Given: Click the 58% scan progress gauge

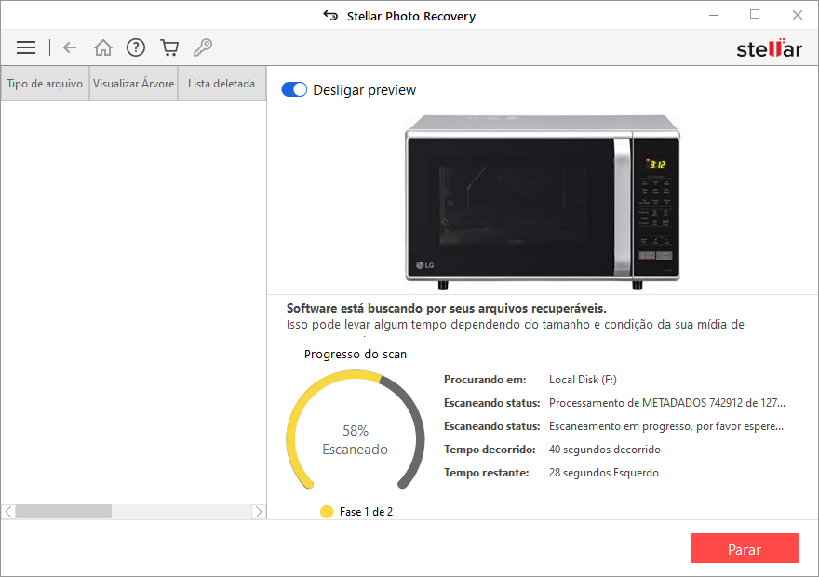Looking at the screenshot, I should tap(356, 430).
